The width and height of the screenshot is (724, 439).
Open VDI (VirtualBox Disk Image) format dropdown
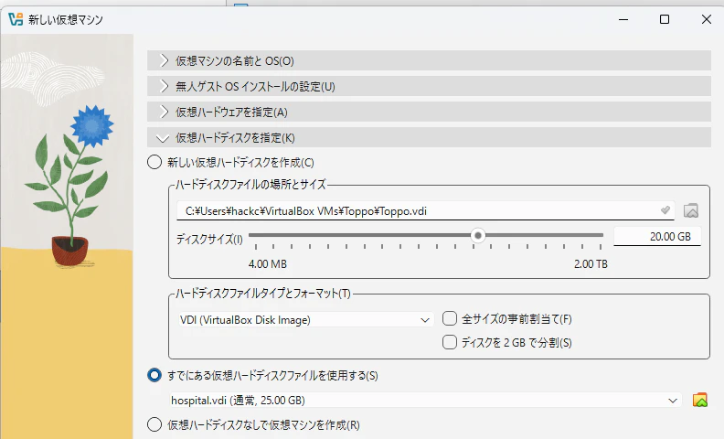pos(305,320)
